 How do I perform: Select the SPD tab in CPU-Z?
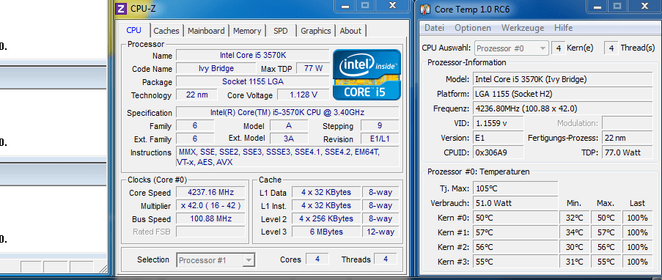pos(280,31)
